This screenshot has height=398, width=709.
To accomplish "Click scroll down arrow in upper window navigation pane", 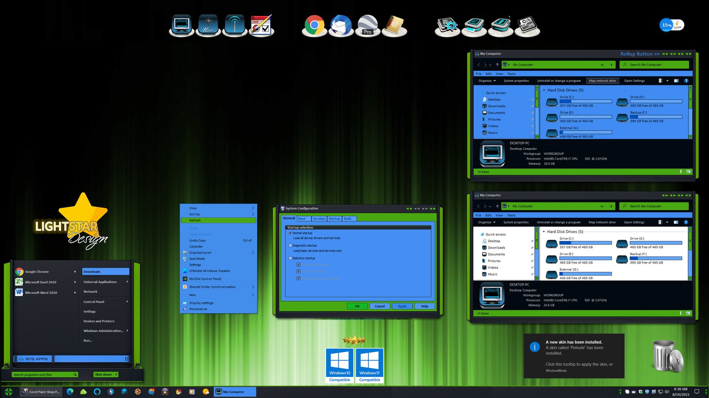I will click(x=537, y=137).
